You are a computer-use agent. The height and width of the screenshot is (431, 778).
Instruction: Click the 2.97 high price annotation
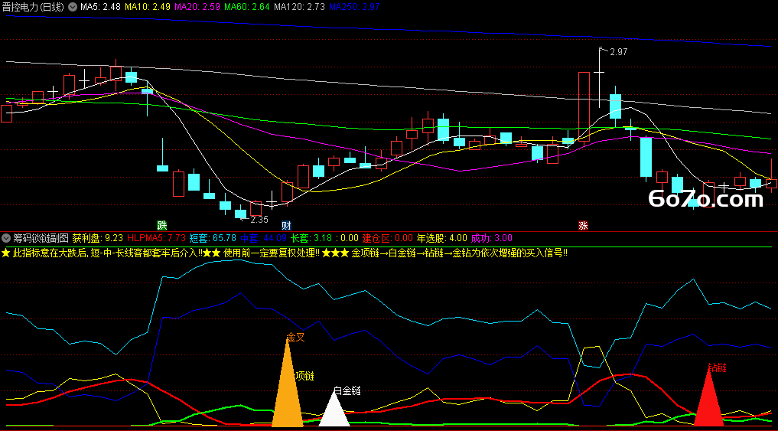coord(618,51)
